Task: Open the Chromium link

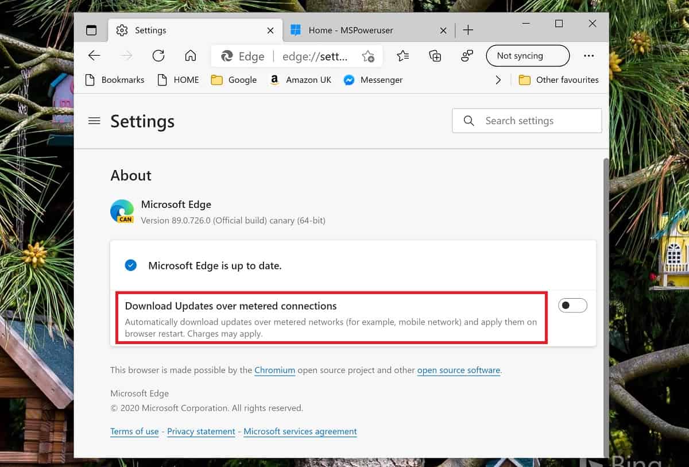Action: [275, 370]
